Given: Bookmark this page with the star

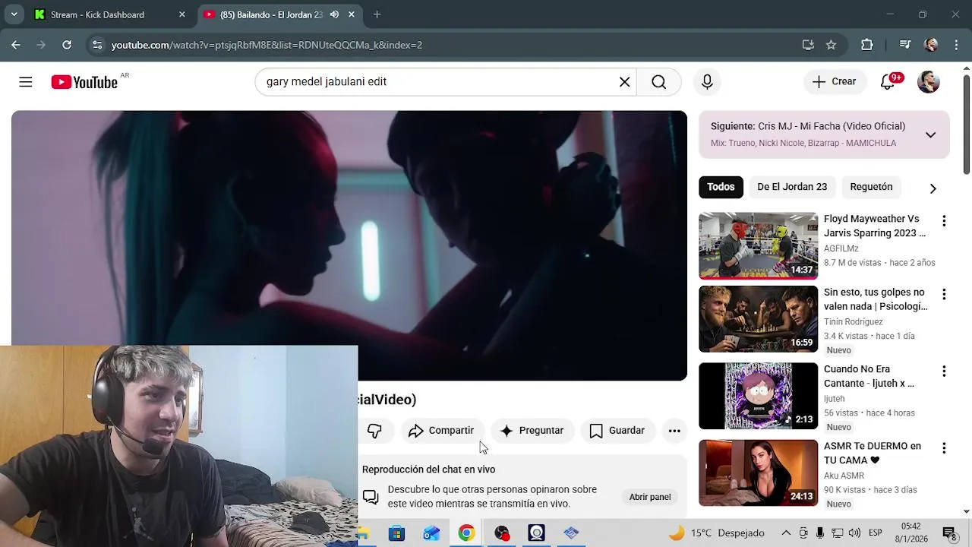Looking at the screenshot, I should point(831,45).
